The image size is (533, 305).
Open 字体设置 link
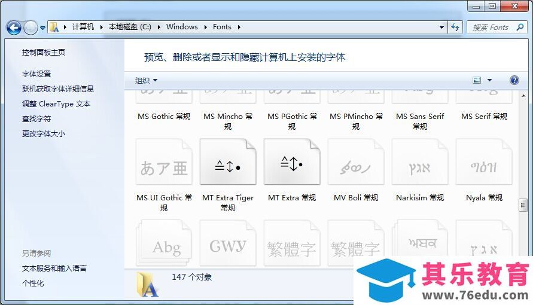pos(36,74)
